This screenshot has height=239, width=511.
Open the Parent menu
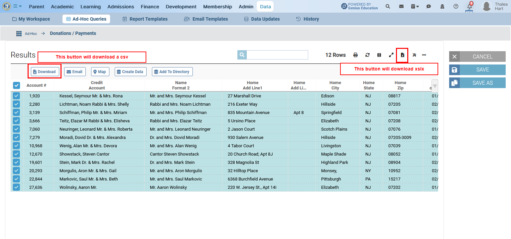point(37,7)
